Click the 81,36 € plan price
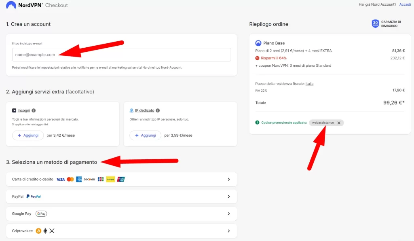The width and height of the screenshot is (414, 241). 398,51
